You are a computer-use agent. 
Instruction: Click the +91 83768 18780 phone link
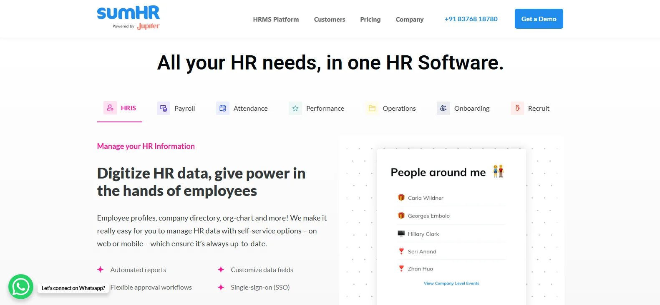click(x=471, y=19)
